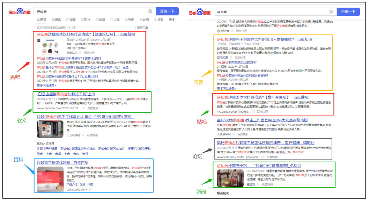Screen dimensions: 370x201
Task: Click the 大众点评网 source in the left window
Action: pos(73,135)
